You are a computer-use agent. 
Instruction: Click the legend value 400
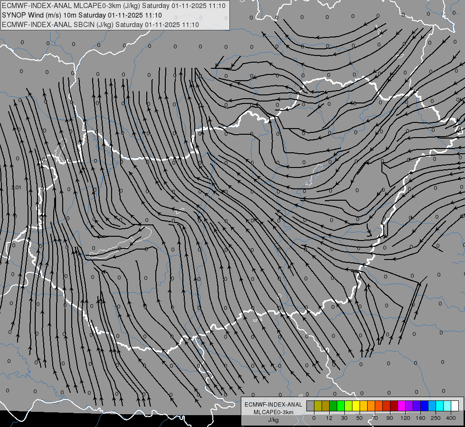click(x=451, y=418)
